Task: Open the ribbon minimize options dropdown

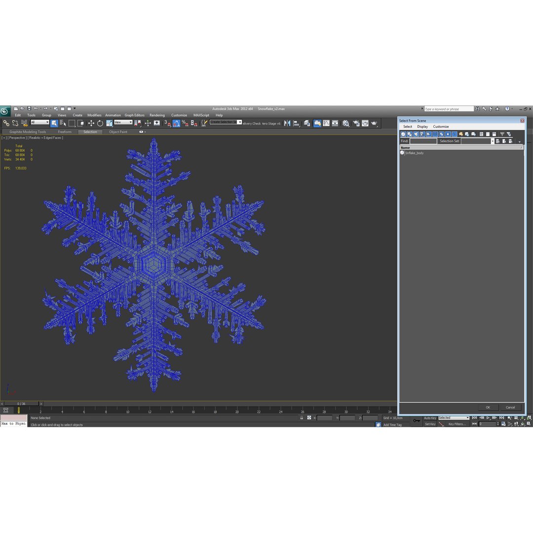Action: [x=143, y=132]
